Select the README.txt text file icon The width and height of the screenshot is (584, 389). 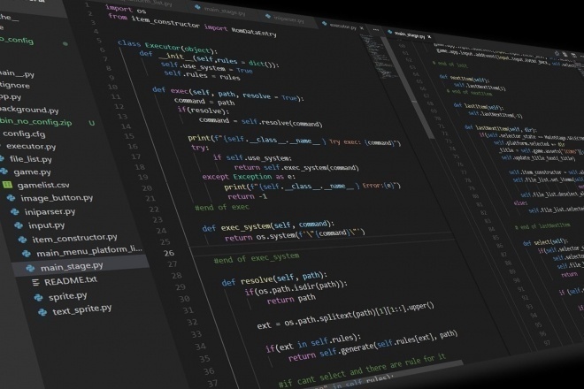[x=35, y=282]
